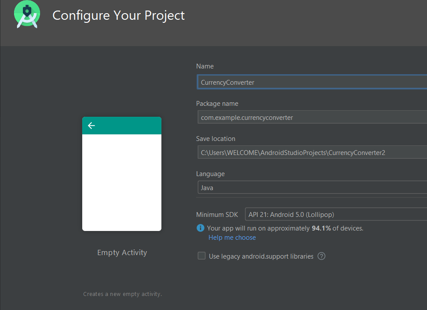Click the Android Studio logo icon
Screen dimensions: 427x310
(26, 15)
